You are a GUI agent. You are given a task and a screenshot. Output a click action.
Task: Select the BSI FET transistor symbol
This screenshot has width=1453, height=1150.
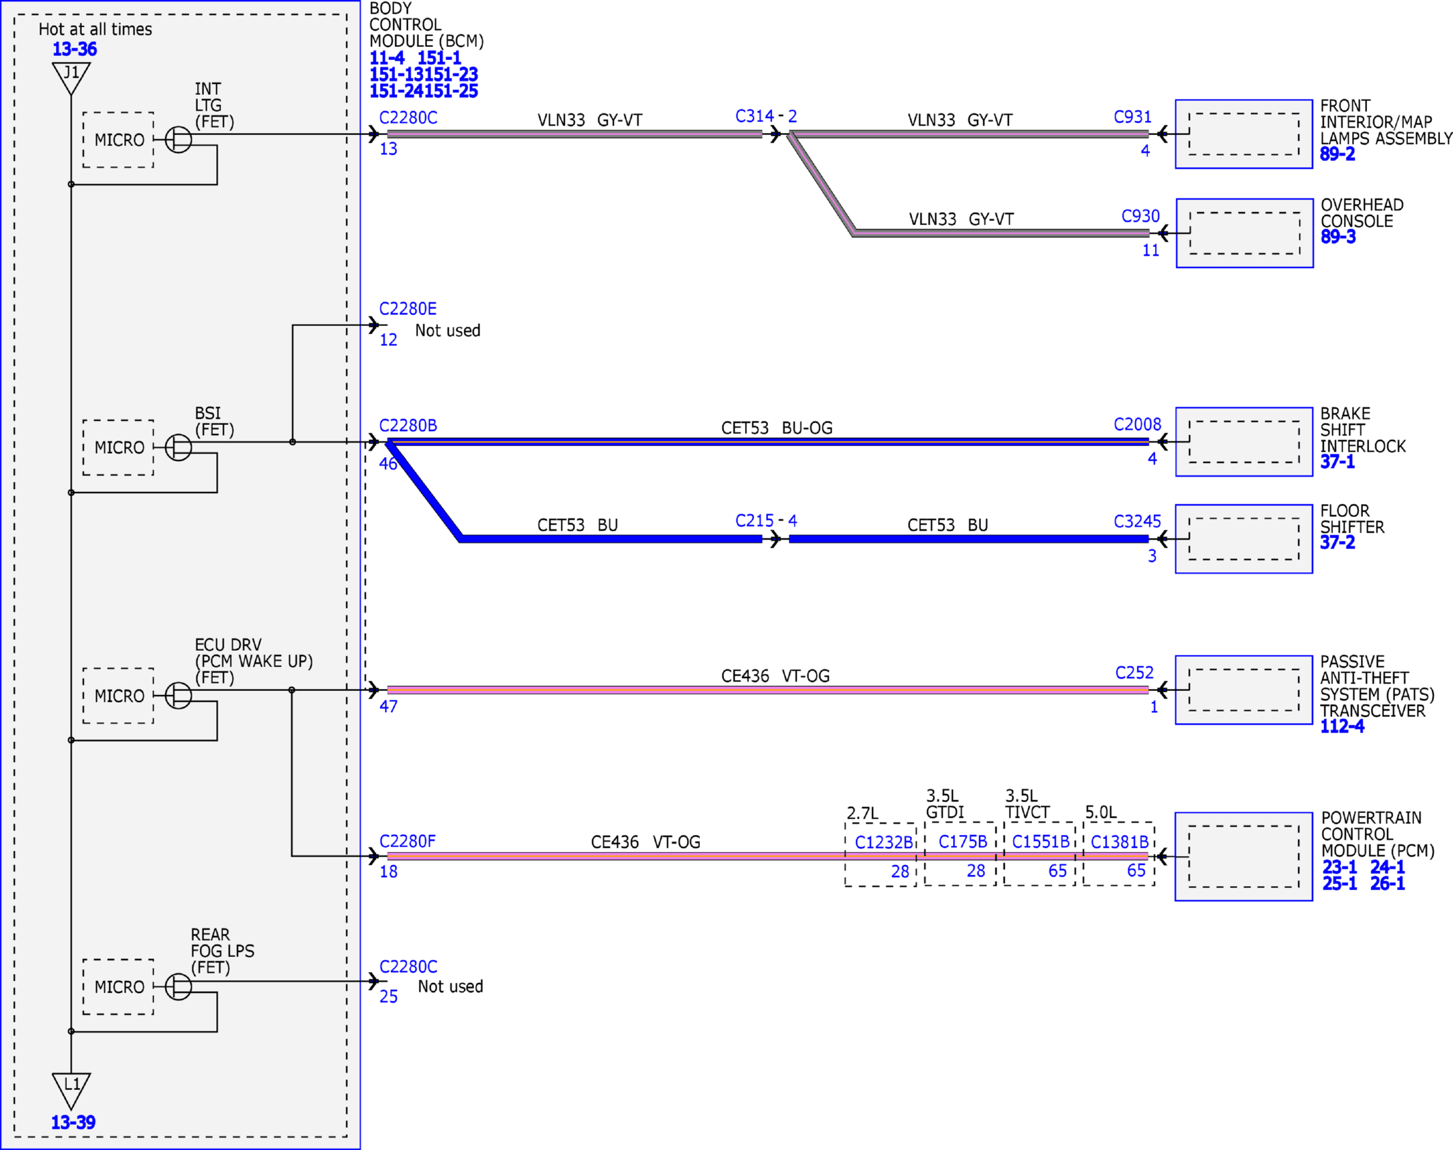pos(179,447)
